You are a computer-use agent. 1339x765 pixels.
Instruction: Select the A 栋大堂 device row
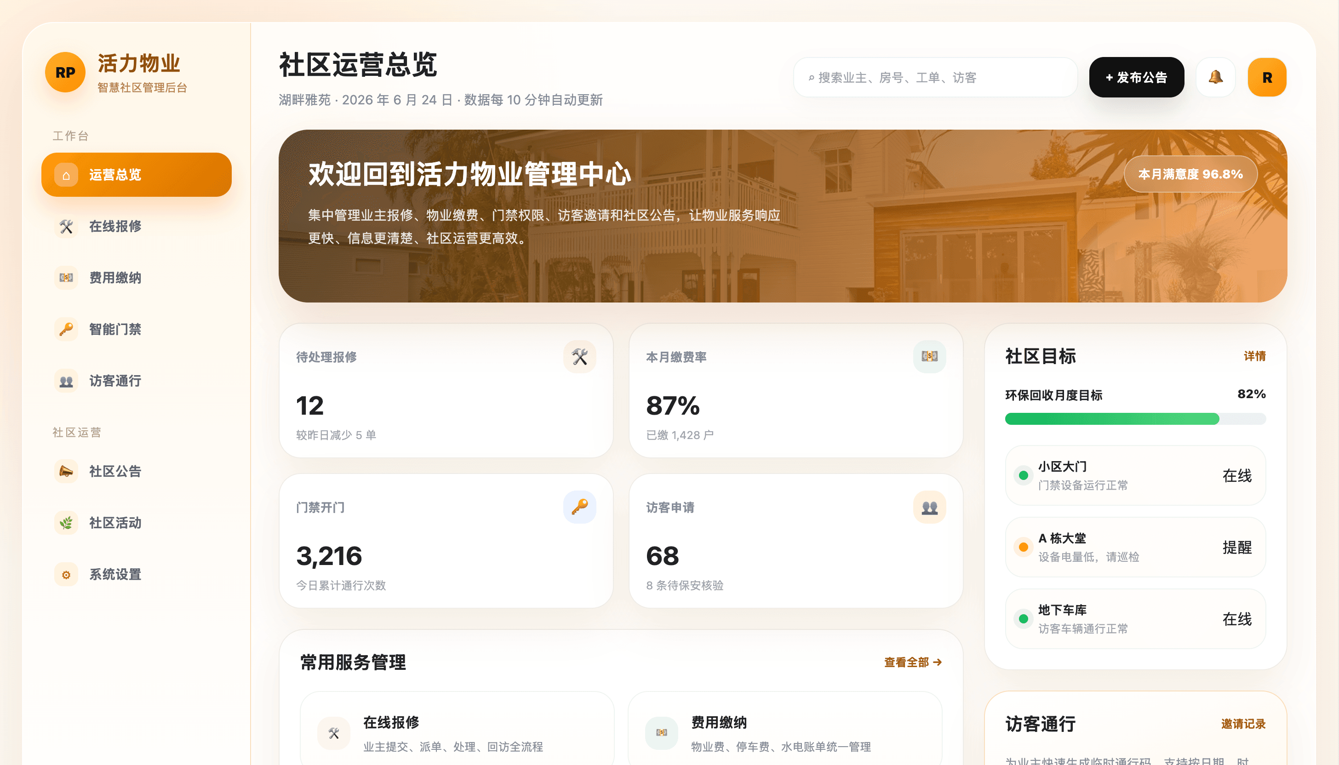[x=1136, y=547]
